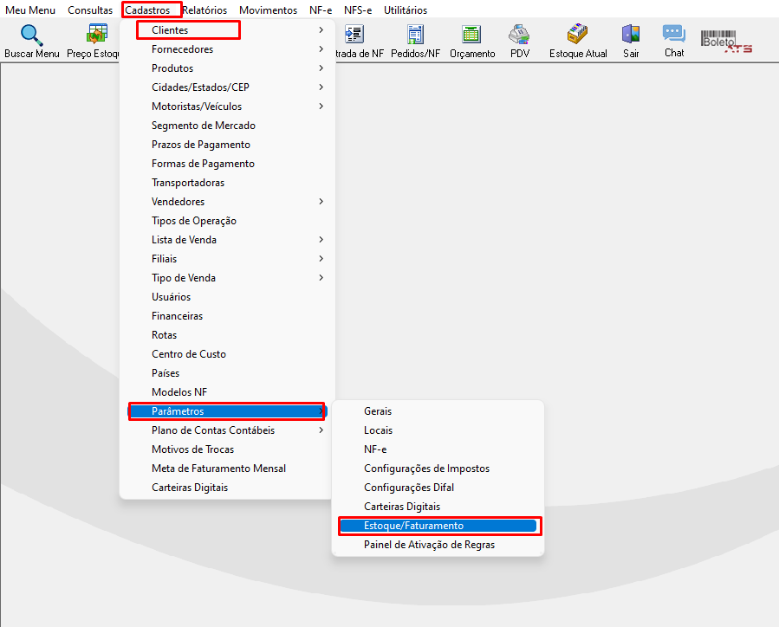Open the PDV cash register icon
This screenshot has width=779, height=627.
519,35
